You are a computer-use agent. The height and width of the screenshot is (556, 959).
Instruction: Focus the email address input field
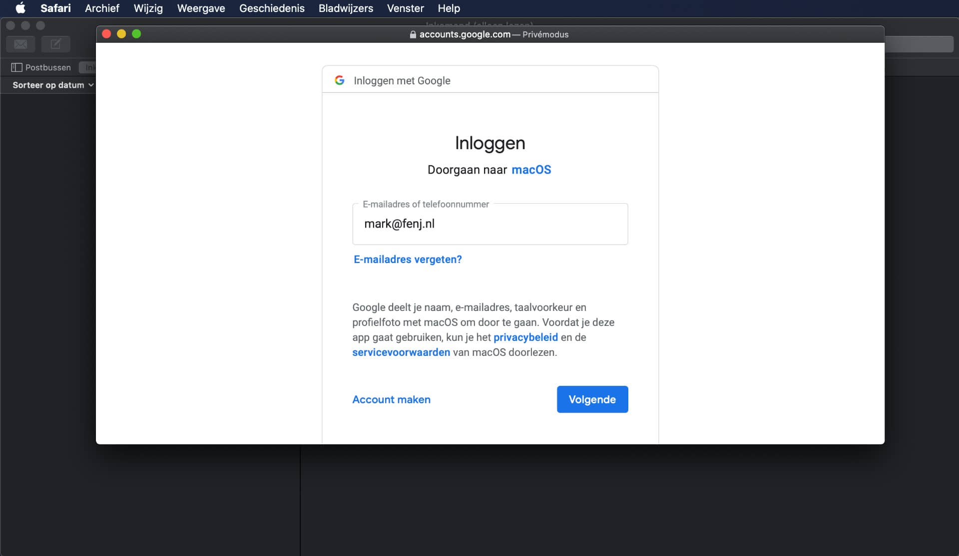coord(490,224)
